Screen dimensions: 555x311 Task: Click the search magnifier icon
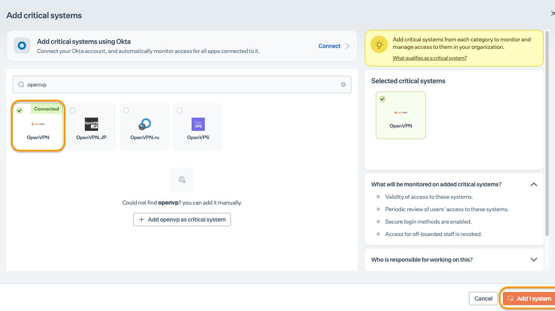tap(21, 84)
